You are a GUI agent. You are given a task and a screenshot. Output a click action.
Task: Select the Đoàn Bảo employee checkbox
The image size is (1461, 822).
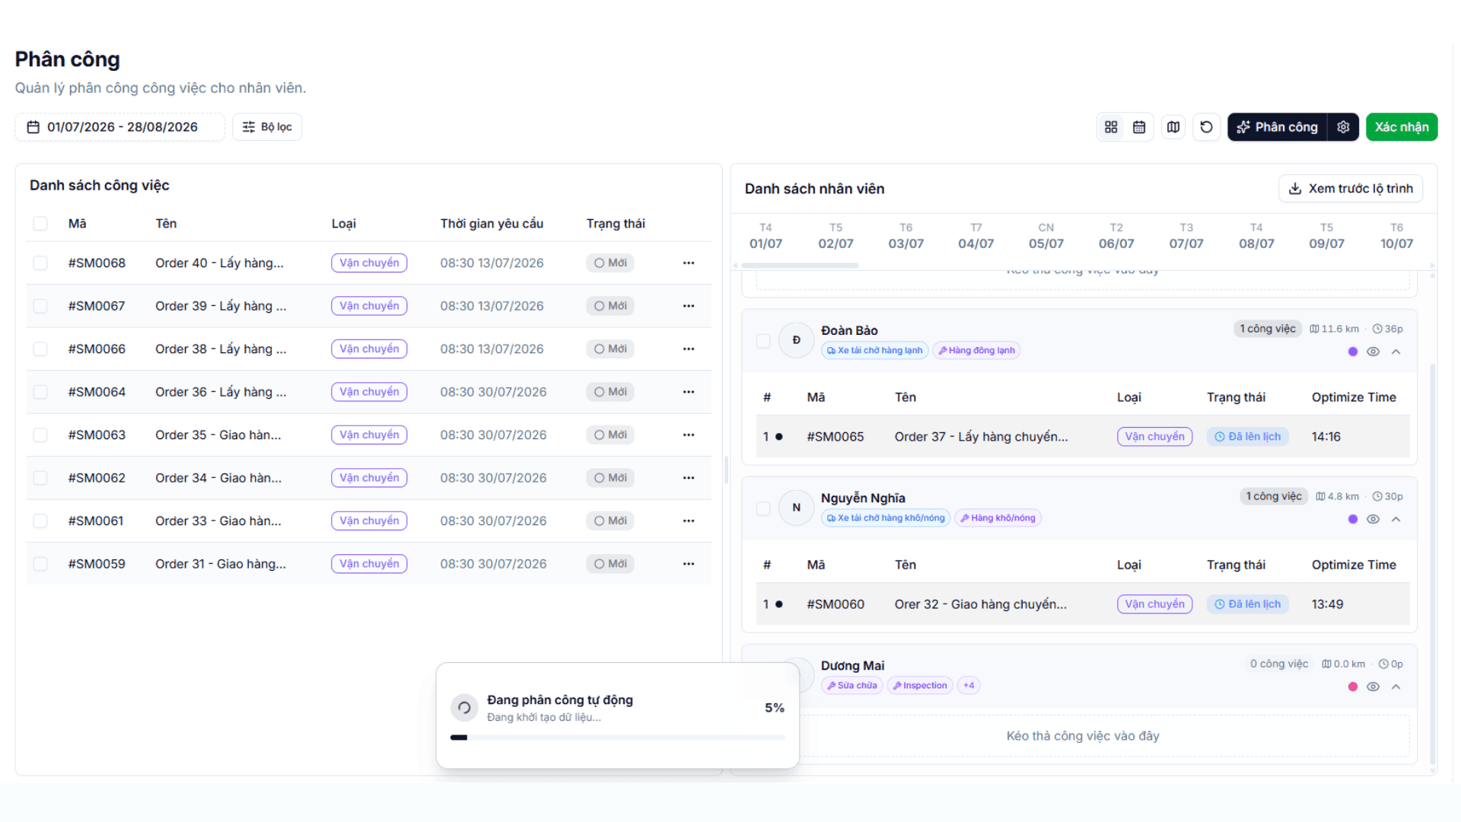(x=763, y=341)
